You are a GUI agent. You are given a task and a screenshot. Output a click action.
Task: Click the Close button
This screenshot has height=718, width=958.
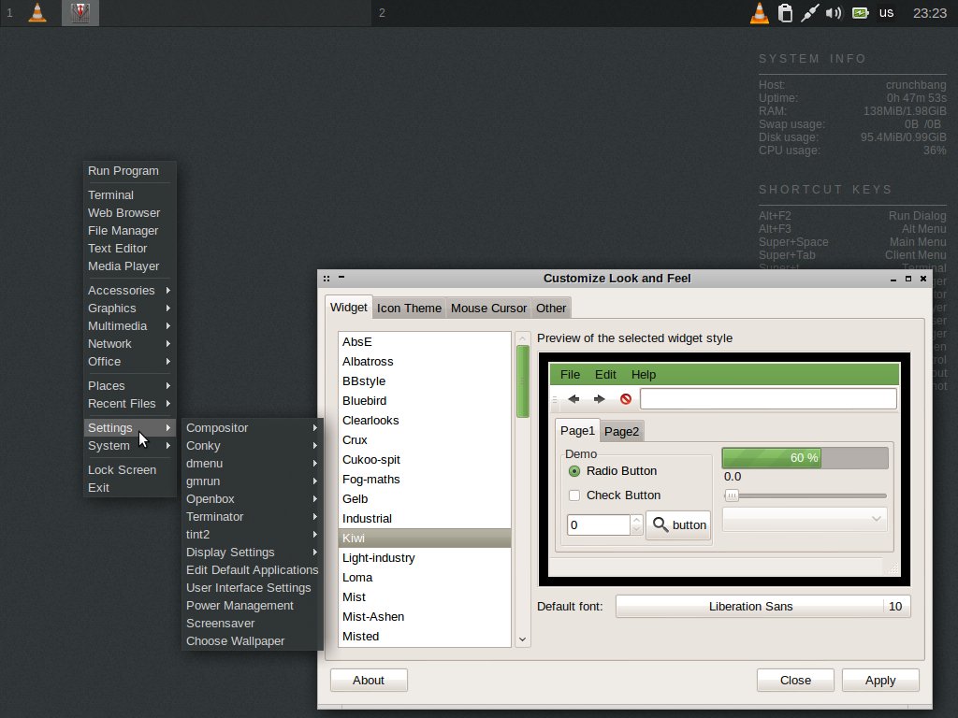tap(795, 681)
